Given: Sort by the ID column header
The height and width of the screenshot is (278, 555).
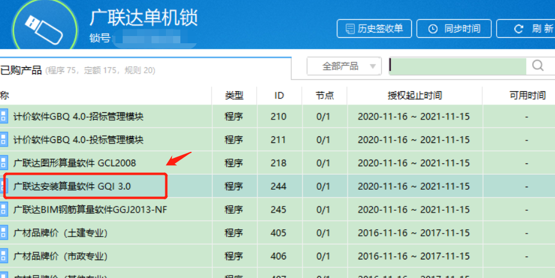Looking at the screenshot, I should click(x=279, y=95).
